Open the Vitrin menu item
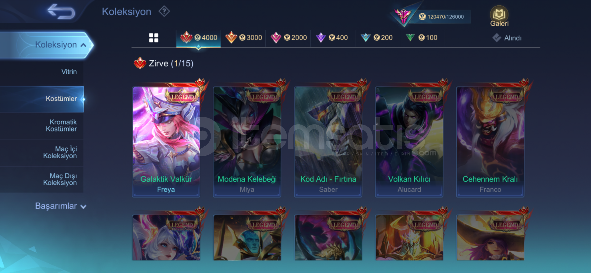 (69, 72)
